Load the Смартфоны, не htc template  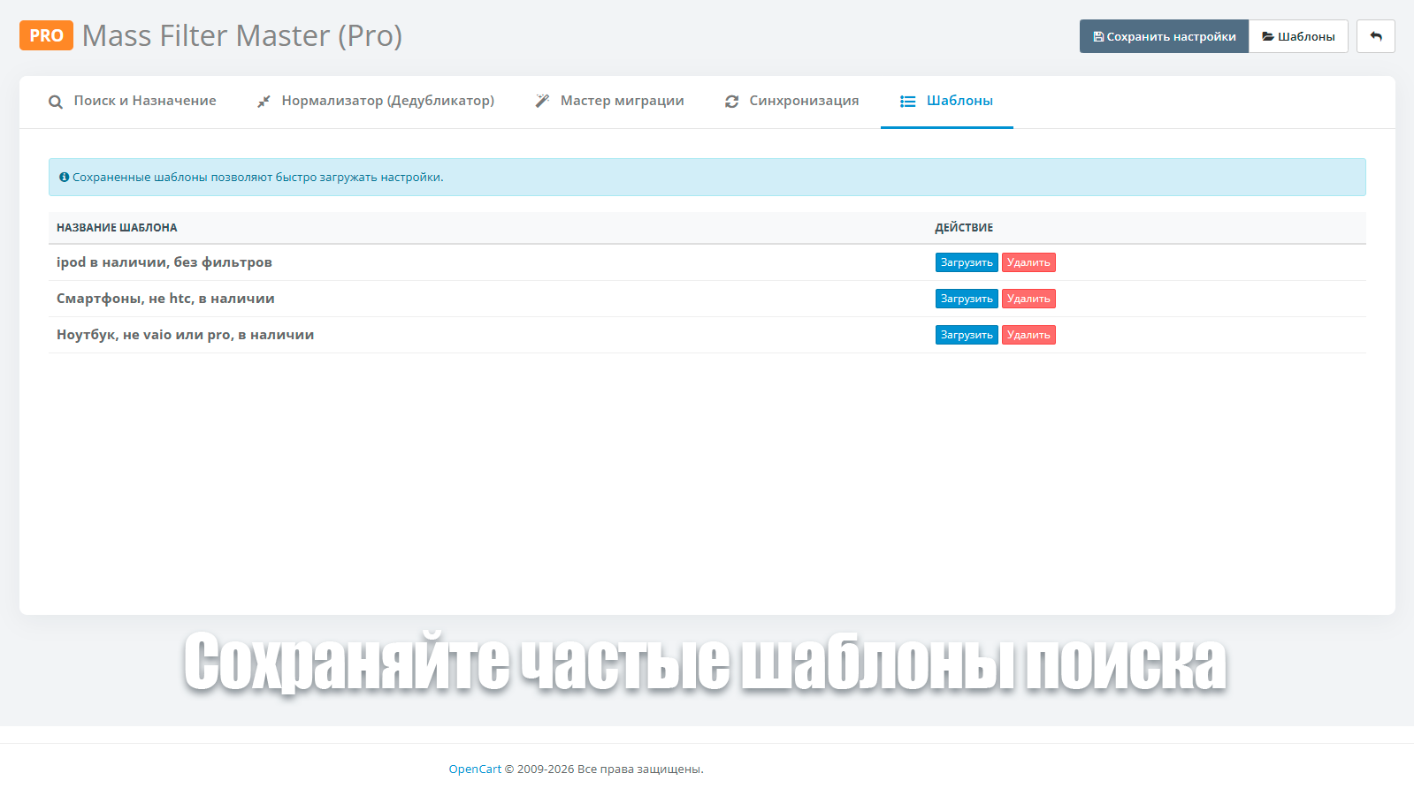click(966, 299)
